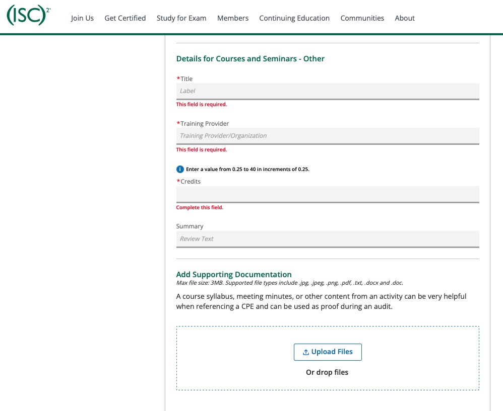Viewport: 503px width, 411px height.
Task: Focus the Training Provider input field
Action: point(328,136)
